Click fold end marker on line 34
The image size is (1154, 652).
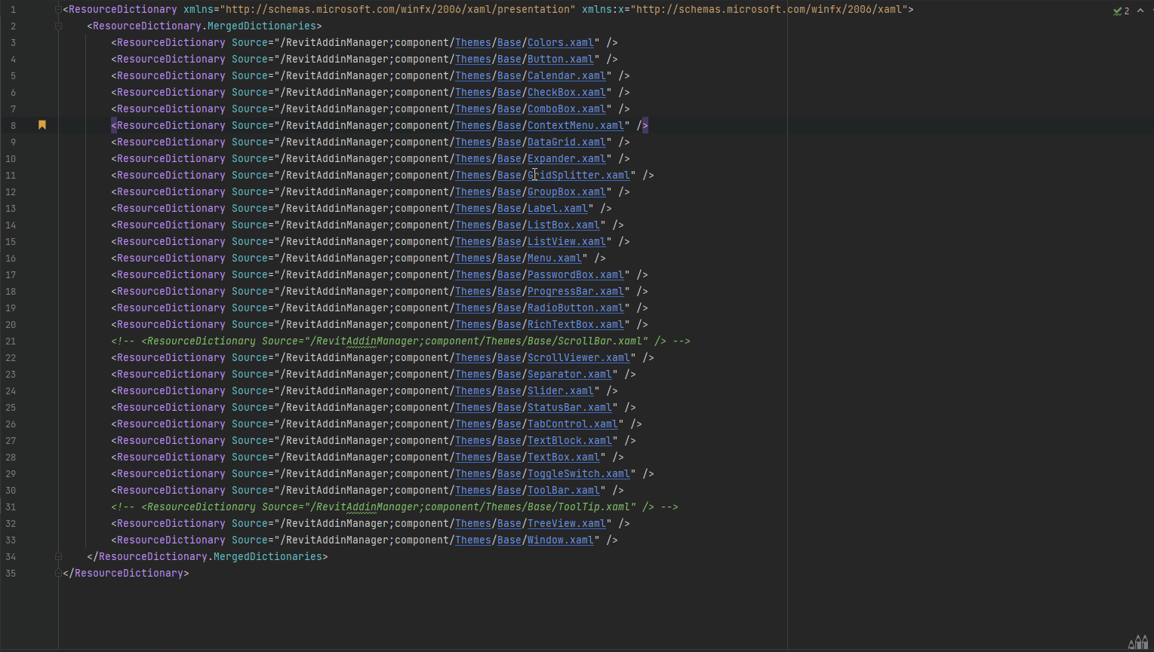58,556
